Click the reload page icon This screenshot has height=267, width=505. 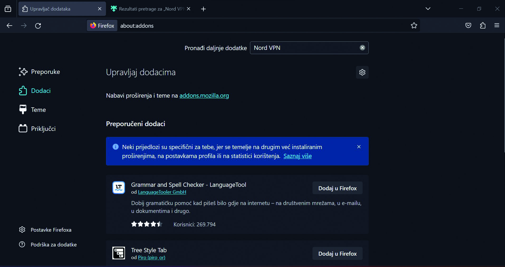point(38,26)
